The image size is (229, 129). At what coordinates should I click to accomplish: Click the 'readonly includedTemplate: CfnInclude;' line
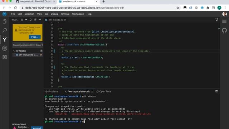click(x=85, y=77)
